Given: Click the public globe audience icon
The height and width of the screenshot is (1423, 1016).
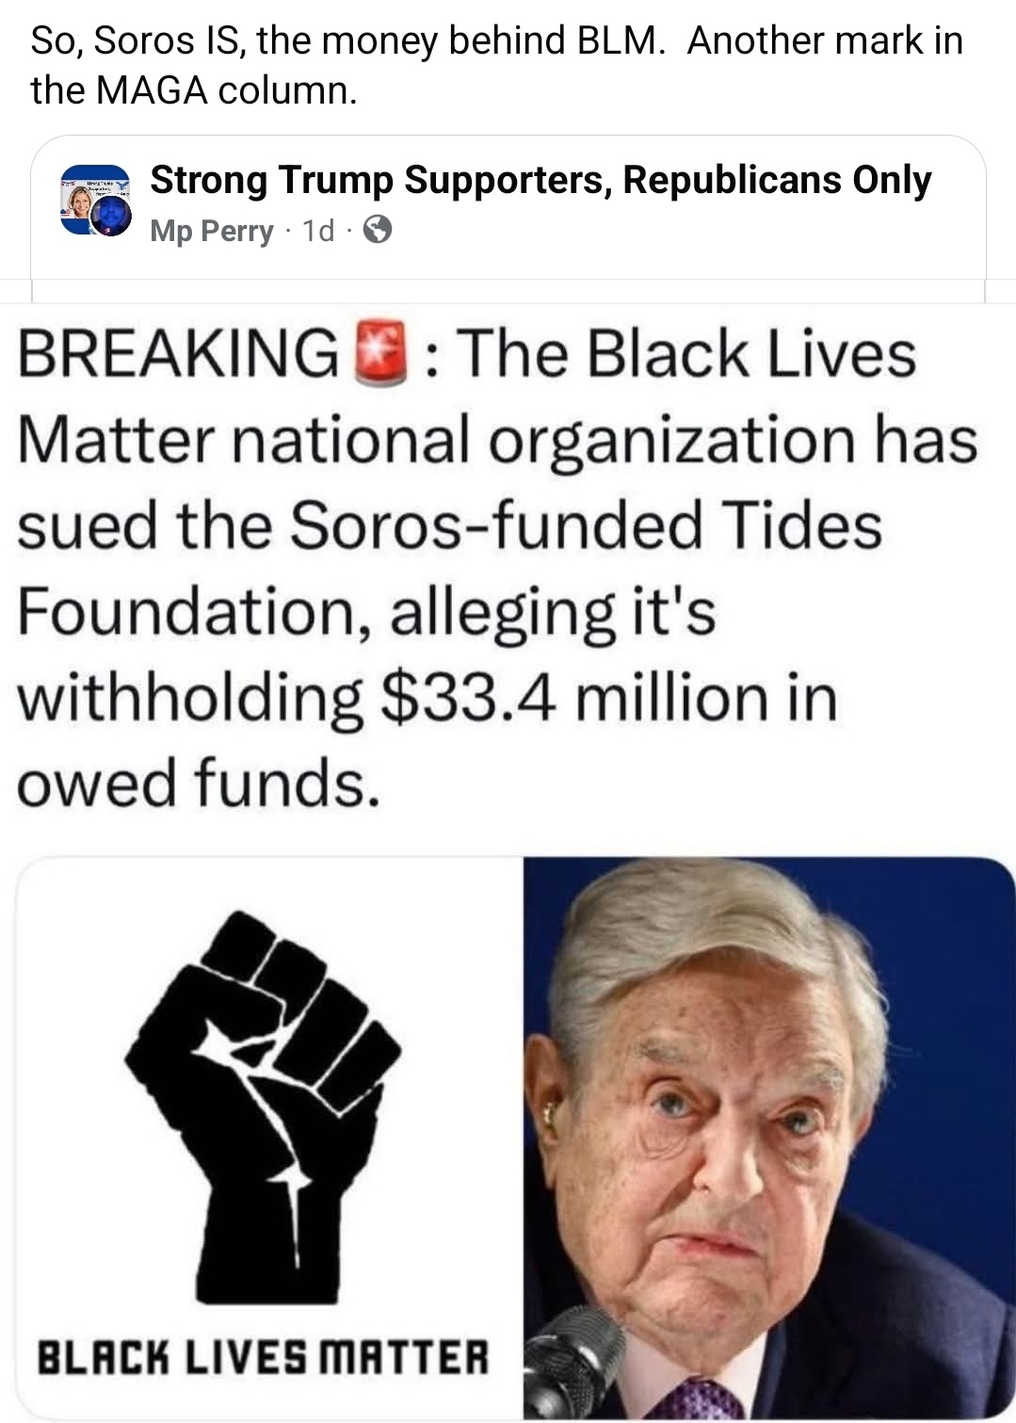Looking at the screenshot, I should (378, 230).
